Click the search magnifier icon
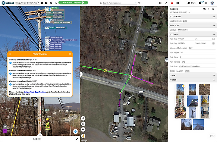The image size is (217, 142). pos(101,3)
